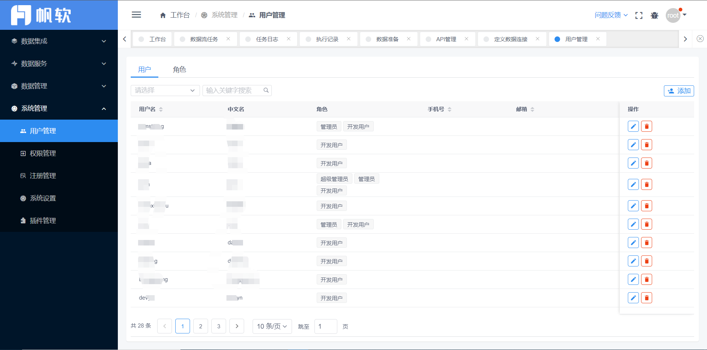Delete the last user row via trash icon
Screen dimensions: 707x350
[x=647, y=297]
